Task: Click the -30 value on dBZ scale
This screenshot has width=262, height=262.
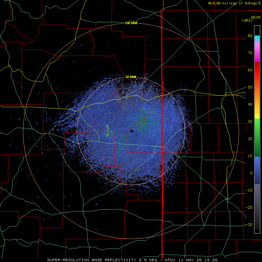Action: coord(249,224)
